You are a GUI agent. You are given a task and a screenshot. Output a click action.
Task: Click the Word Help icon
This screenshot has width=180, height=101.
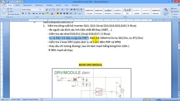click(179, 5)
